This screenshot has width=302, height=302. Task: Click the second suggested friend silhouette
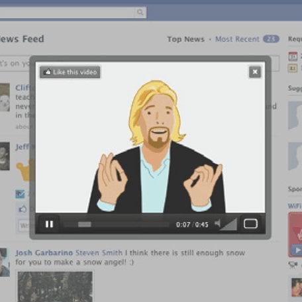295,156
